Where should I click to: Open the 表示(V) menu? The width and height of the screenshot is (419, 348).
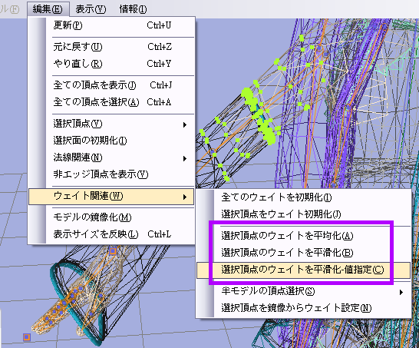91,9
